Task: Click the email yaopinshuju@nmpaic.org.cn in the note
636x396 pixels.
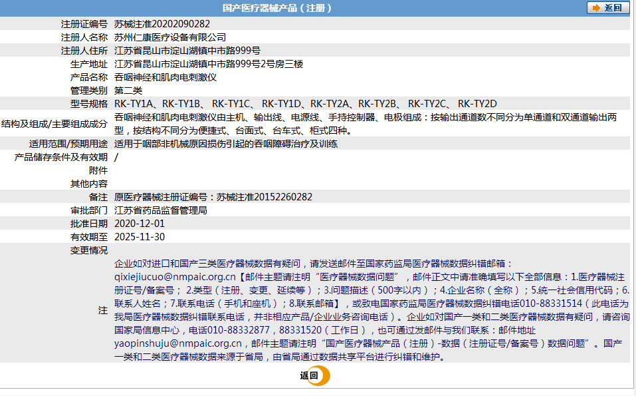Action: tap(178, 343)
